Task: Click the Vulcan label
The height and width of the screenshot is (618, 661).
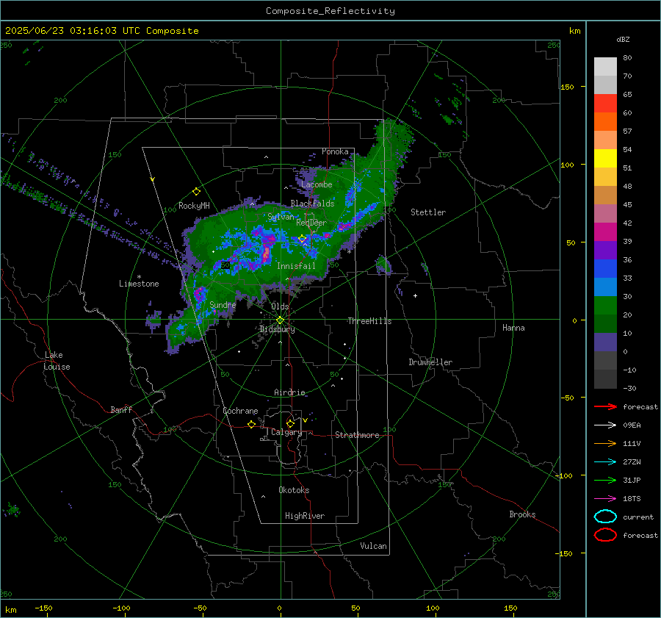Action: (373, 546)
